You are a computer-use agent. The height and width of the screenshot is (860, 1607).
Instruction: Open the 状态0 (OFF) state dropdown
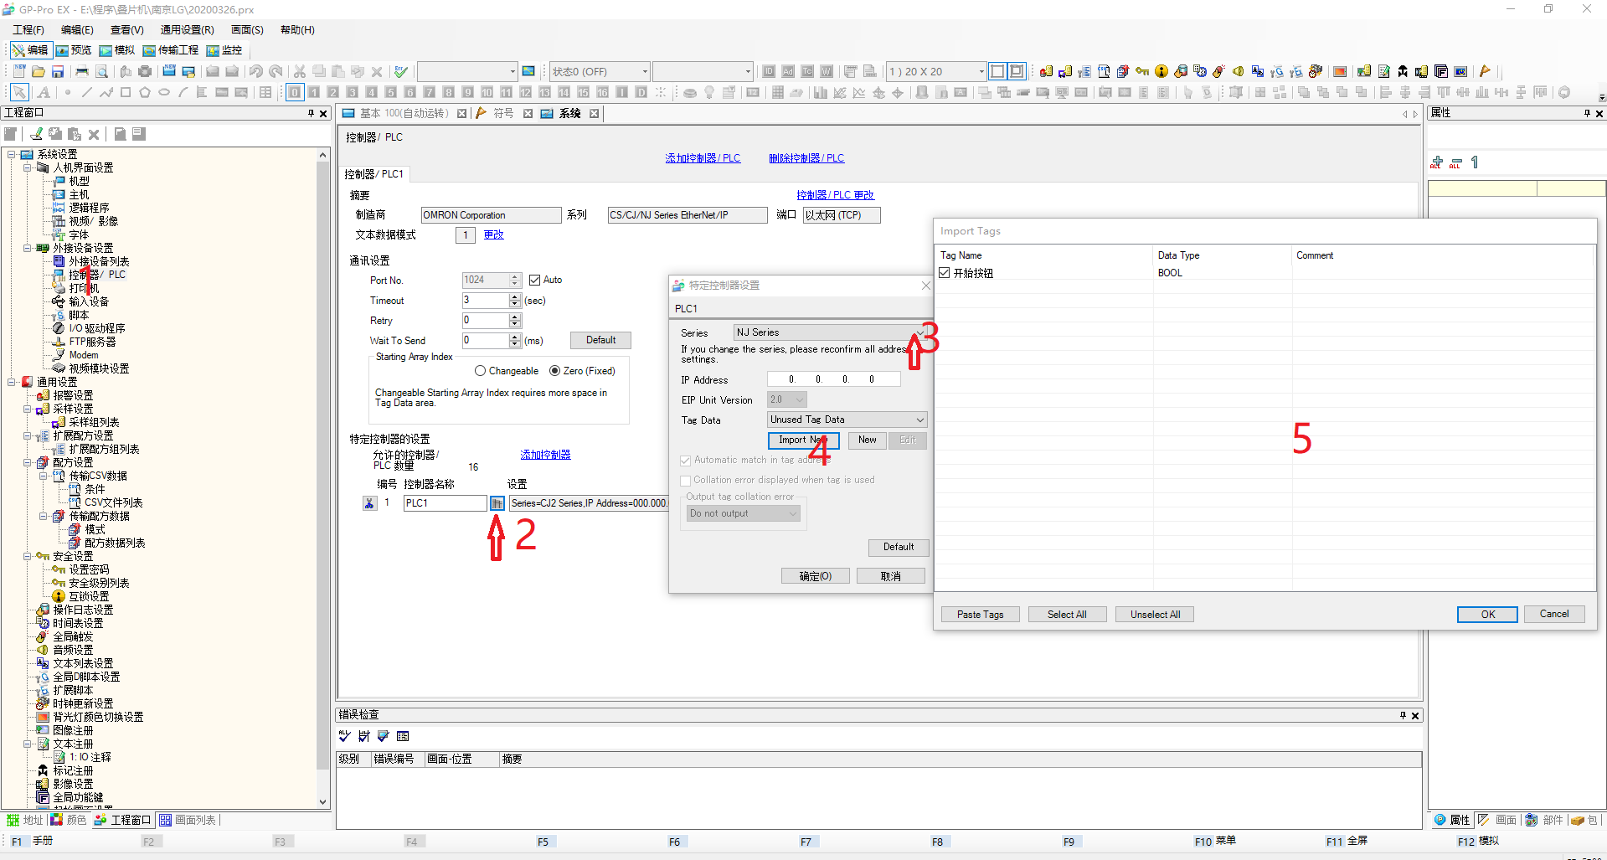pos(599,72)
